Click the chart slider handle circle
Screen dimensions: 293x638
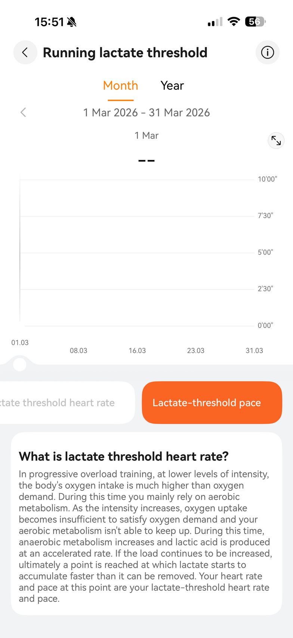coord(19,364)
